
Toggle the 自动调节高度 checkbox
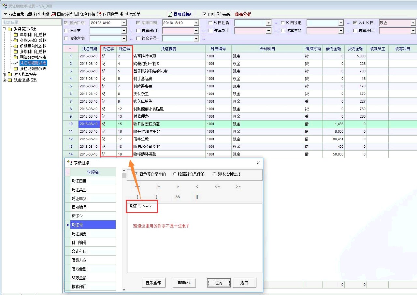click(x=204, y=14)
